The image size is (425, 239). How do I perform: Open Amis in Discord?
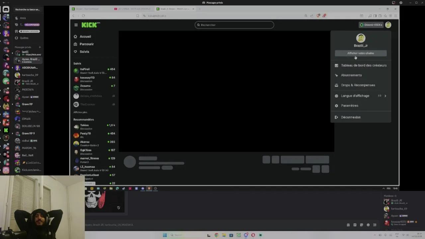(x=28, y=18)
